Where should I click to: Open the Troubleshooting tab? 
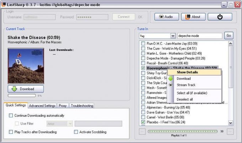[x=82, y=106]
